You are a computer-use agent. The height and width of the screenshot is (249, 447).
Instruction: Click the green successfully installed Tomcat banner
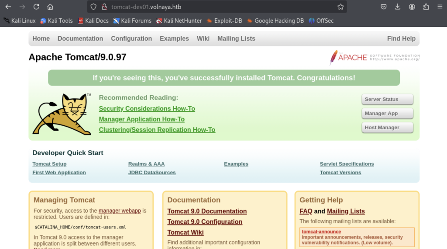coord(224,78)
